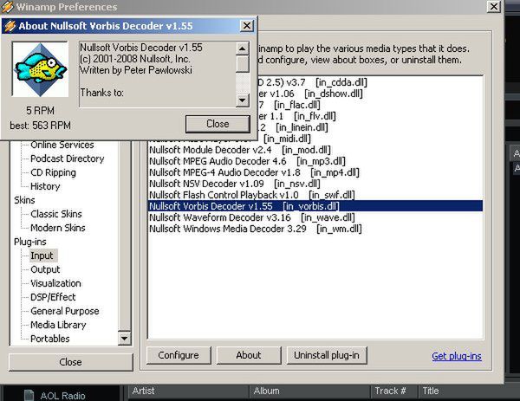The image size is (520, 401).
Task: Select Input under Plug-ins
Action: click(x=42, y=255)
